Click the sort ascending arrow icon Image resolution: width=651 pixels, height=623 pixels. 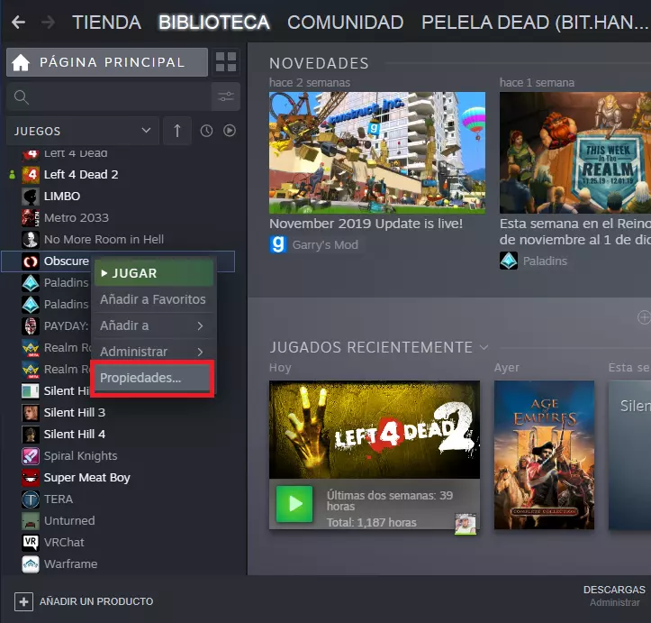[x=177, y=131]
